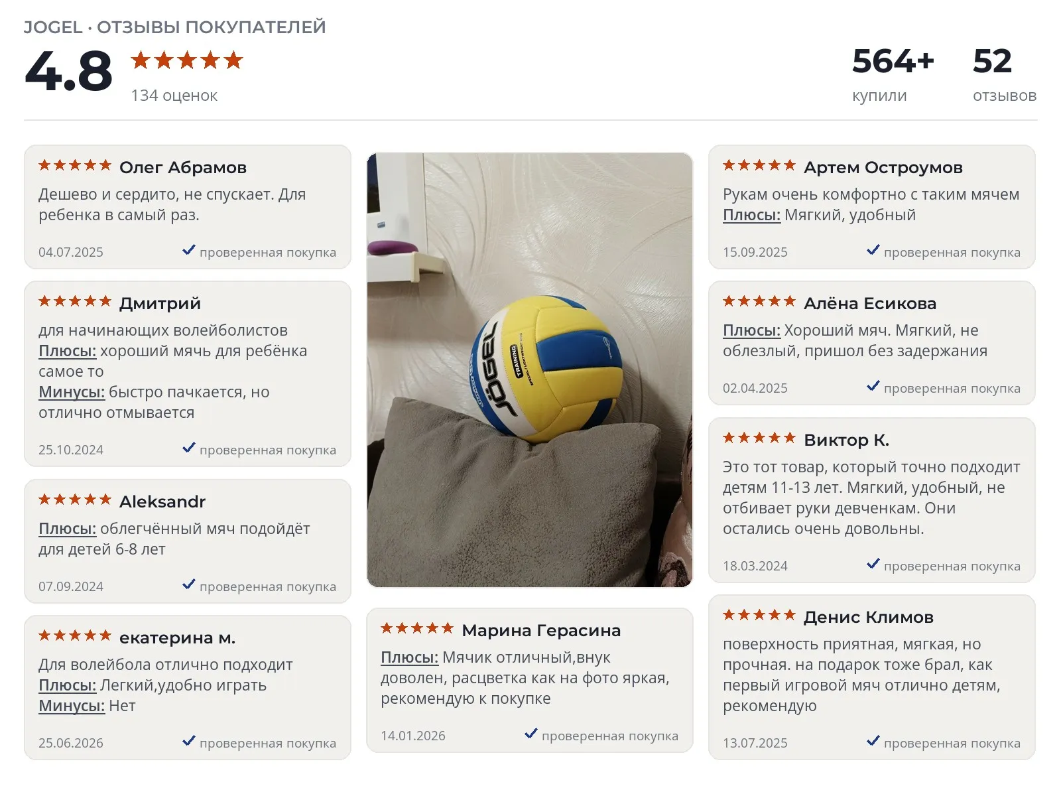Click the stars on Денис Климов's review
The width and height of the screenshot is (1061, 796).
759,615
